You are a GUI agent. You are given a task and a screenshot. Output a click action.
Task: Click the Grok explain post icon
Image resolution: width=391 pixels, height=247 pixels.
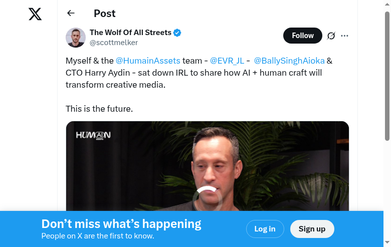[331, 36]
